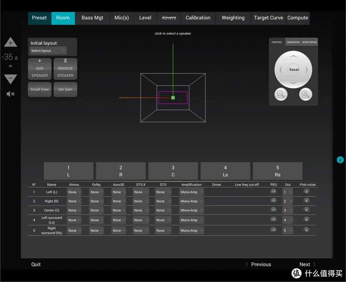Click the Small View button
This screenshot has width=346, height=282.
tap(40, 89)
